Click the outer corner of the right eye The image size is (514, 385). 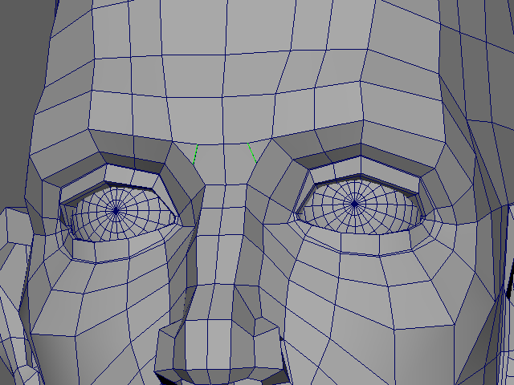pyautogui.click(x=422, y=212)
